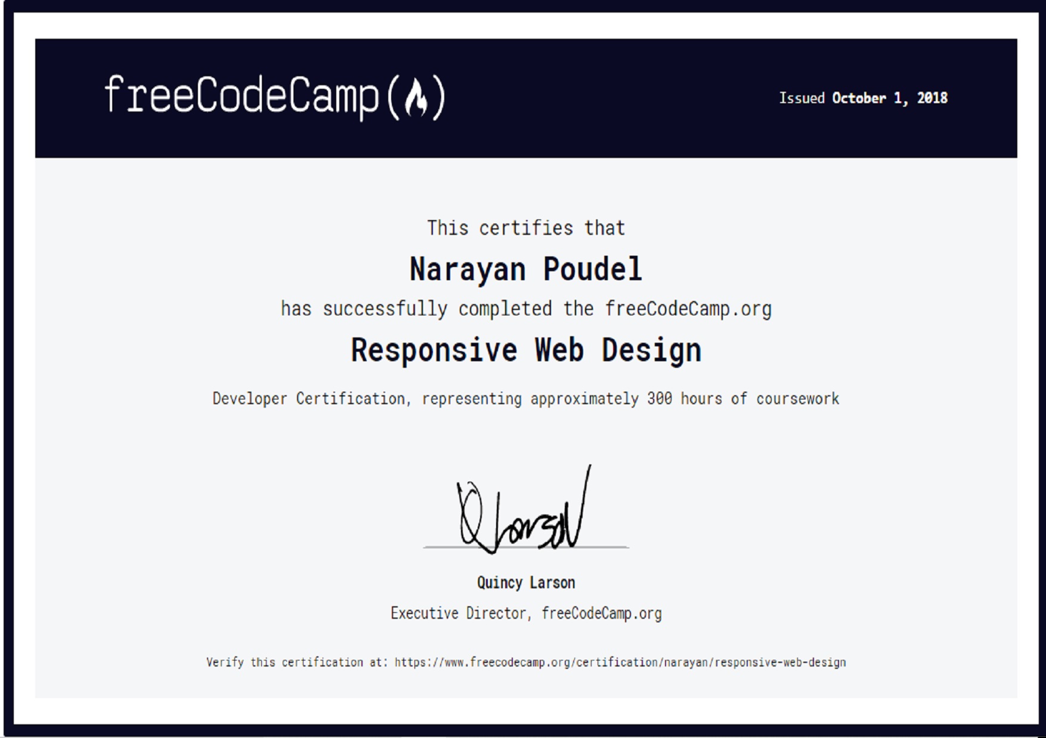Click the printed name Quincy Larson
This screenshot has height=738, width=1046.
(x=525, y=582)
